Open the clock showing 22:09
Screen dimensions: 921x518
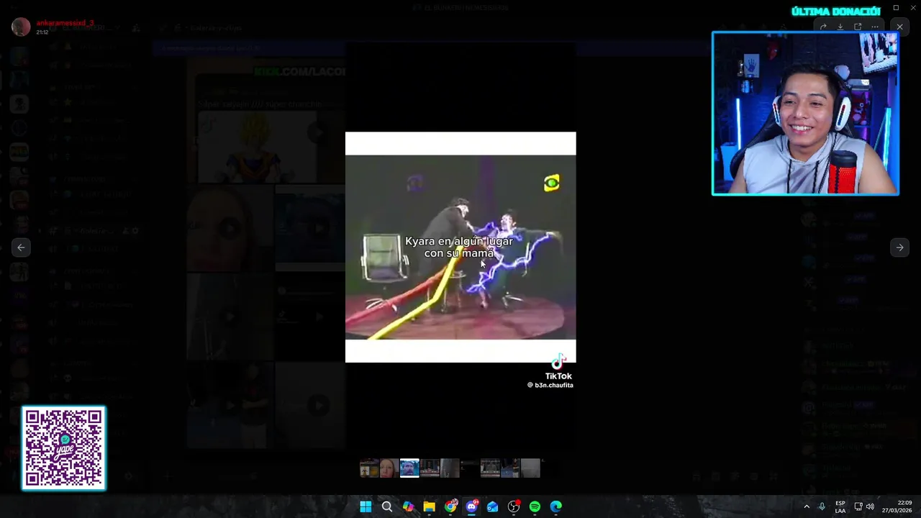897,506
